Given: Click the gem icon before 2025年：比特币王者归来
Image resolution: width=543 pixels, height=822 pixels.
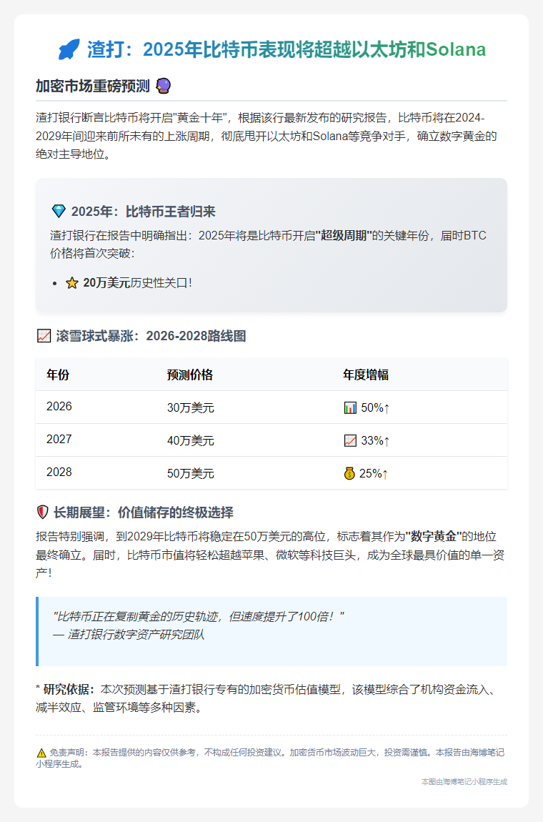Looking at the screenshot, I should 59,212.
